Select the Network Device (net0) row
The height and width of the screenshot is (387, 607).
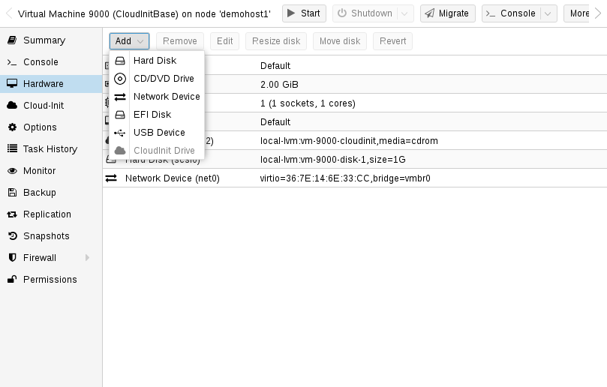354,178
